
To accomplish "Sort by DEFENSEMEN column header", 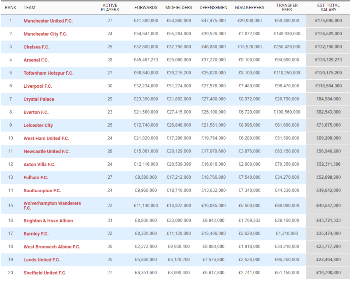I will coord(213,8).
